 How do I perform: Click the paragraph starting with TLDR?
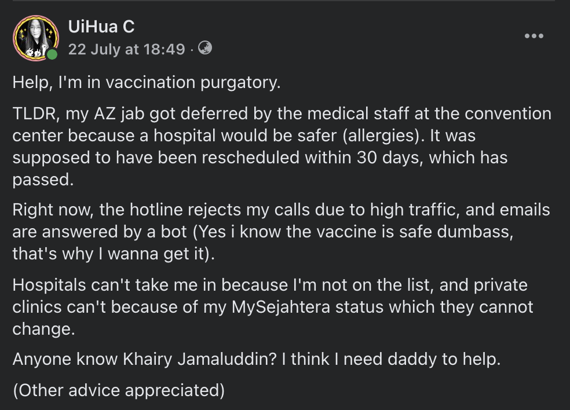click(282, 147)
